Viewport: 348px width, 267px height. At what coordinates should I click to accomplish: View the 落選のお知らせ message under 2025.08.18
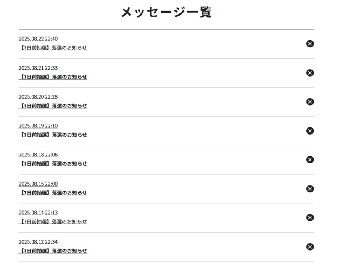pos(53,164)
